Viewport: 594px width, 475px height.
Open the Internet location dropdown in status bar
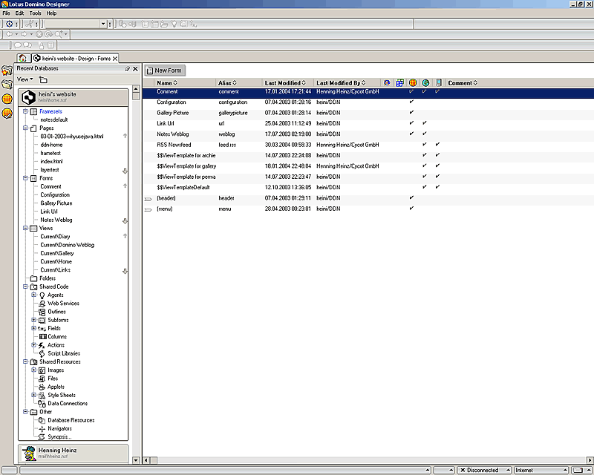pyautogui.click(x=565, y=470)
